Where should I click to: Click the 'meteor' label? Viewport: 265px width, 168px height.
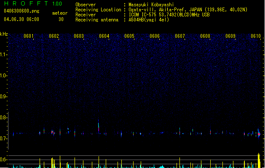click(60, 13)
